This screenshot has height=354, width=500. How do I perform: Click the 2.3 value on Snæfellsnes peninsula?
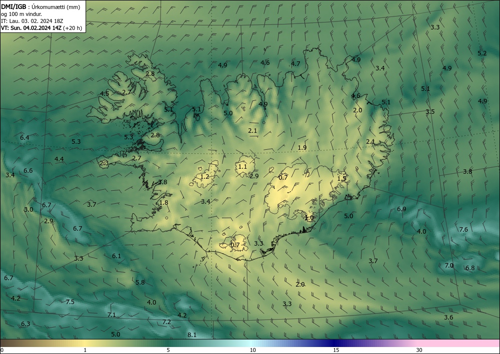tap(104, 163)
